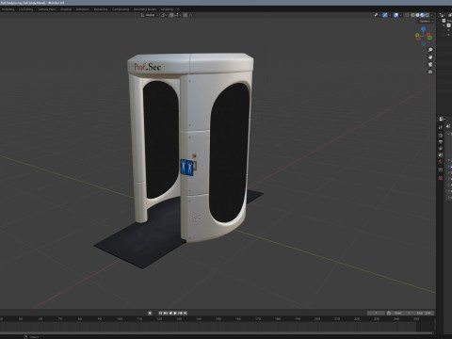Open viewport shading options dropdown arrow

[432, 15]
